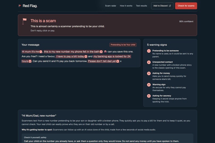Viewport: 215px width, 143px height.
Task: Click the large flag icon in the scam banner
Action: coord(24,21)
